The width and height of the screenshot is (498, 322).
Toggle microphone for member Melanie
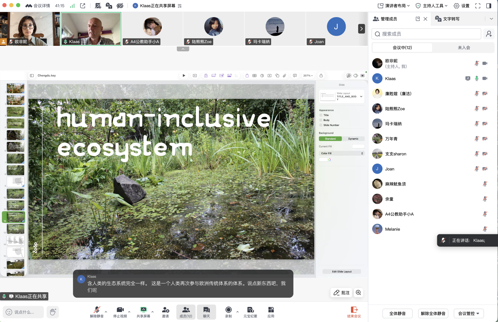(x=485, y=229)
